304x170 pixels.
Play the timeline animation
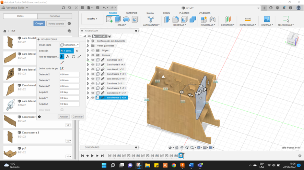point(92,156)
